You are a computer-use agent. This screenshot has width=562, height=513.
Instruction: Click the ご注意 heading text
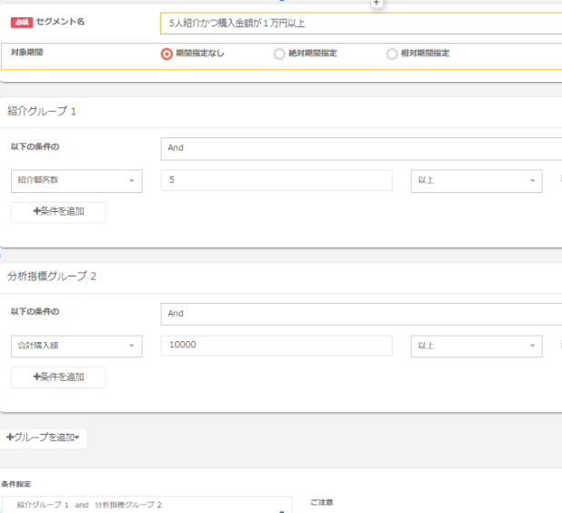click(x=321, y=502)
